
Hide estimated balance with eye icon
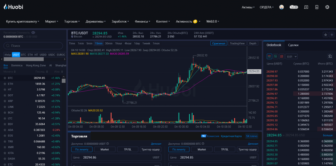click(x=33, y=33)
